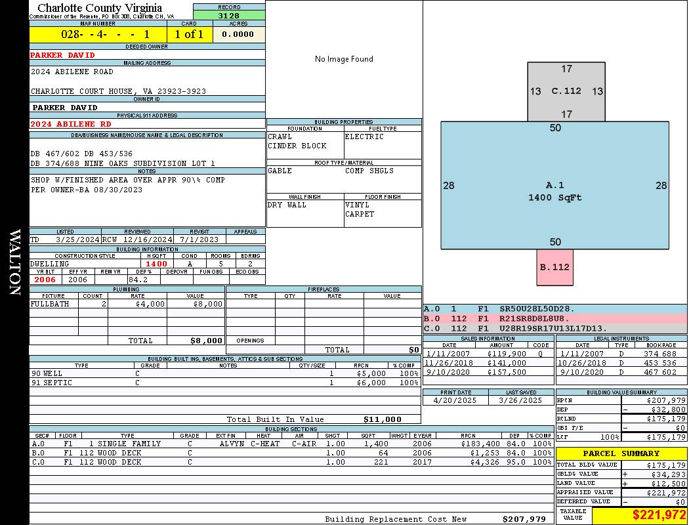This screenshot has width=689, height=525.
Task: Click RPCN amount $183,400
Action: click(x=481, y=444)
